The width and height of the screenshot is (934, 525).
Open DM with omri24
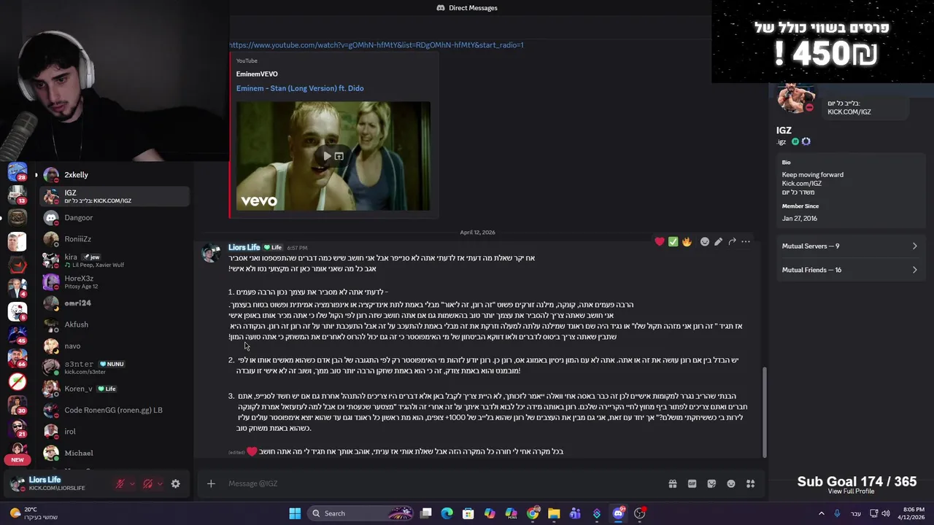point(114,303)
